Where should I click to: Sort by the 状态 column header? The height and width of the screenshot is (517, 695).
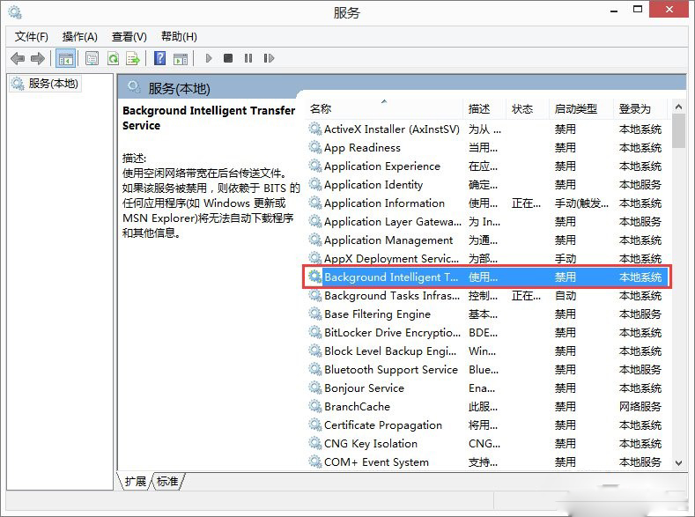tap(528, 109)
